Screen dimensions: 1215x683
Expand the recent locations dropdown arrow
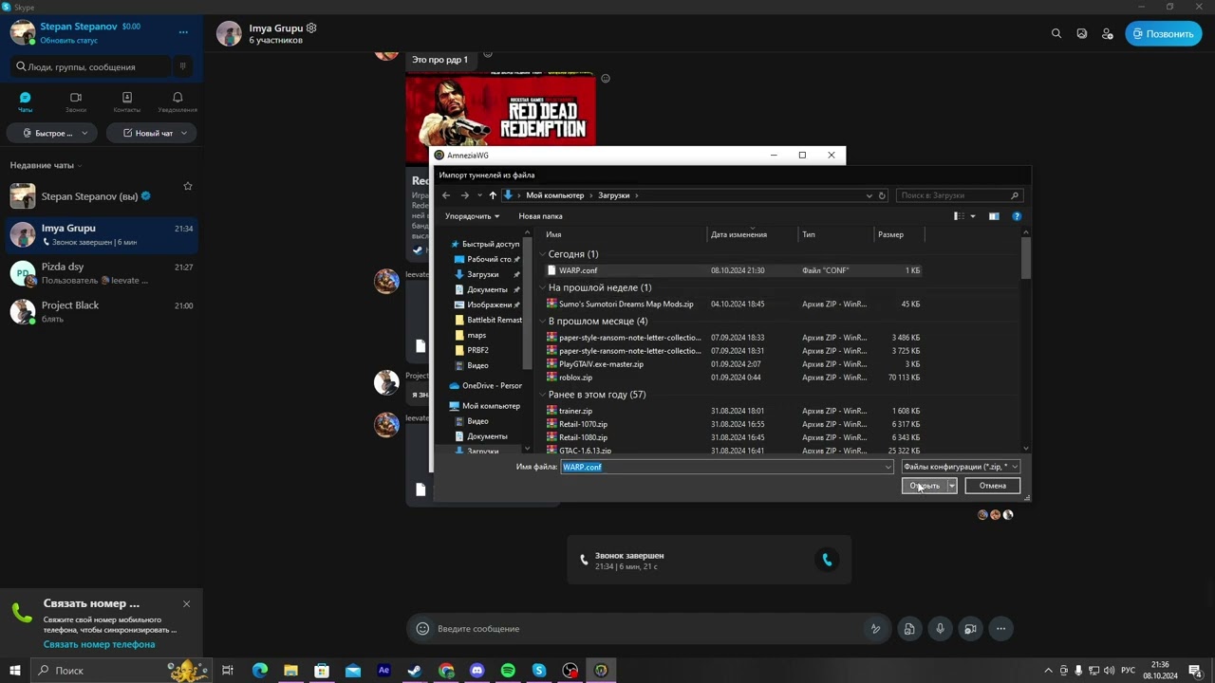(x=479, y=195)
